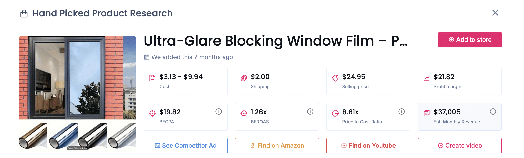Click the Add to store button
Screen dimensions: 524x158
[470, 40]
